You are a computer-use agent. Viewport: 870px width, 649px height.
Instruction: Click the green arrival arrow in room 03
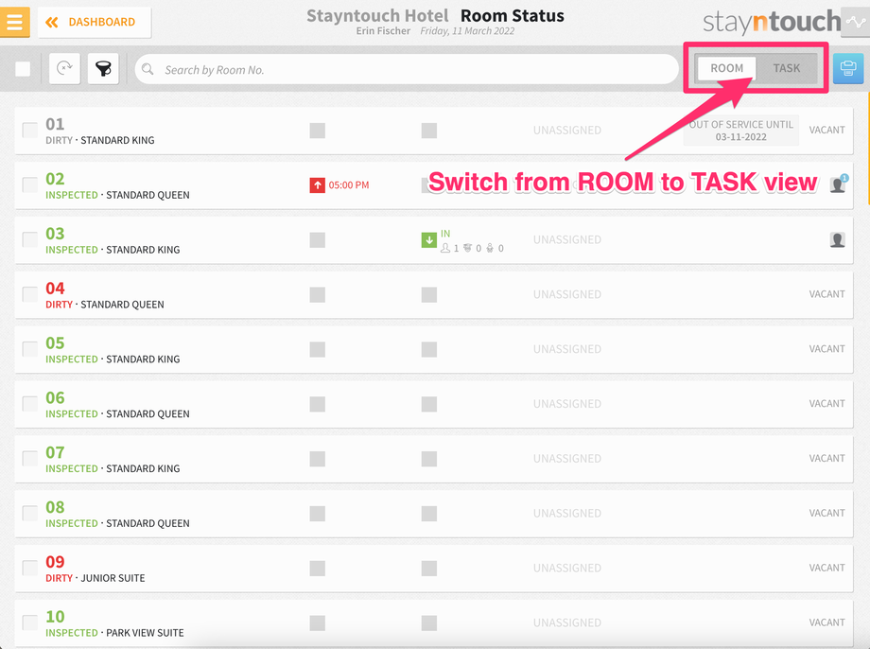coord(429,240)
